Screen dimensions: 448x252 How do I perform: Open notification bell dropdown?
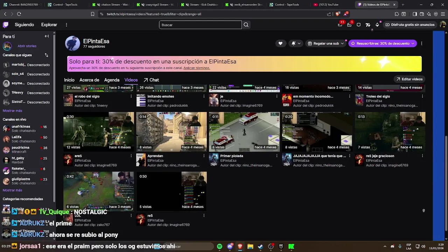(x=296, y=43)
